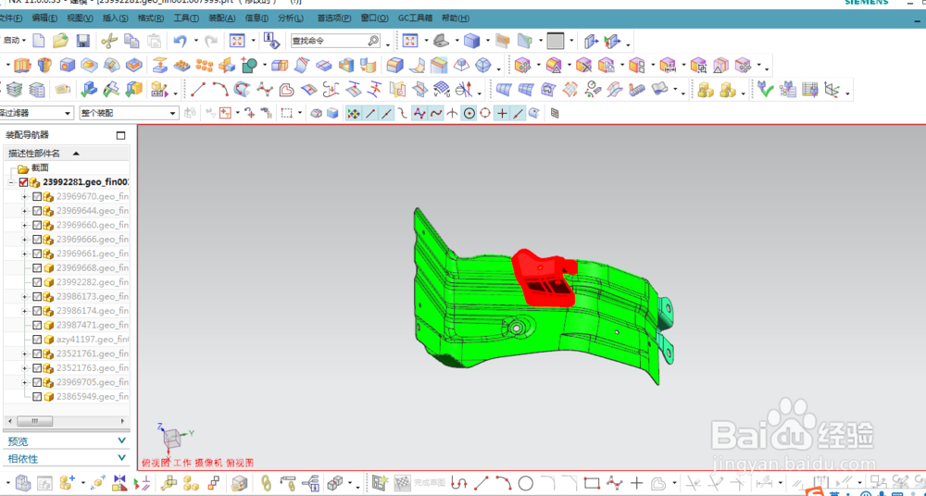Click the scissors cut icon
The height and width of the screenshot is (496, 926).
[109, 41]
